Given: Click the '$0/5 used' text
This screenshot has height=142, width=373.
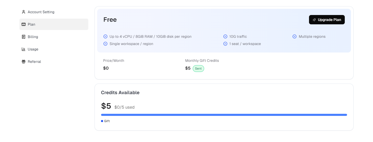Looking at the screenshot, I should point(124,107).
